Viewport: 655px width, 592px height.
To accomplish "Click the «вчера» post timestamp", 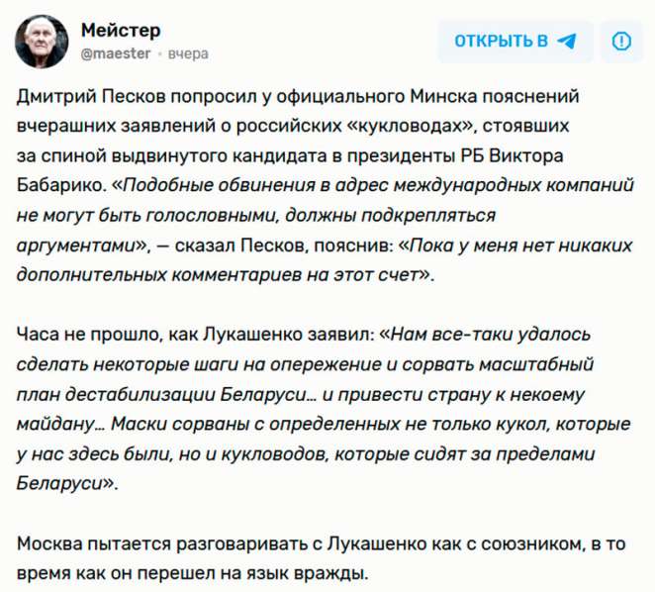I will click(x=188, y=53).
